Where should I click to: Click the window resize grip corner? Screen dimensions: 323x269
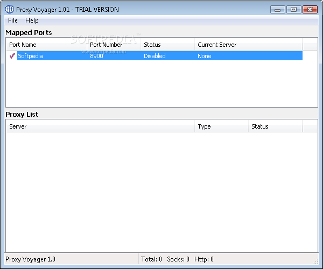pyautogui.click(x=315, y=261)
